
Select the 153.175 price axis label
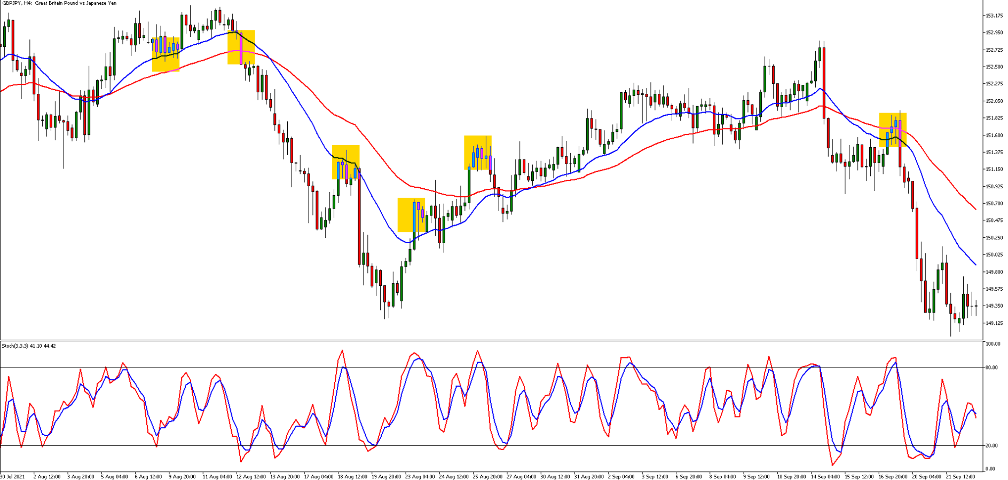pyautogui.click(x=994, y=15)
